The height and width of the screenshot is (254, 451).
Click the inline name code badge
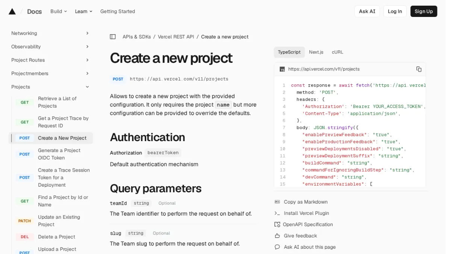(x=223, y=105)
